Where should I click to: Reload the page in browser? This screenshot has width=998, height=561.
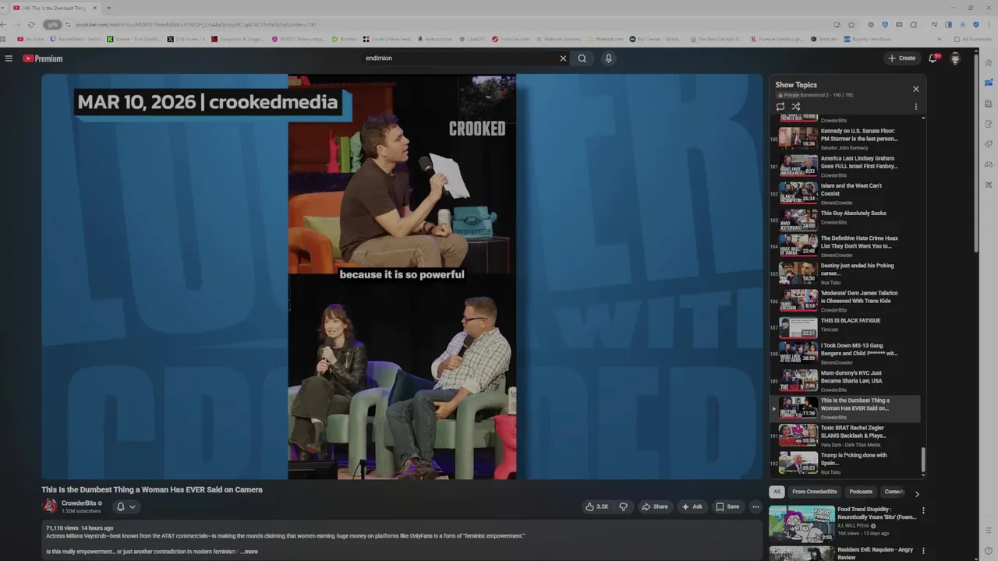(31, 24)
